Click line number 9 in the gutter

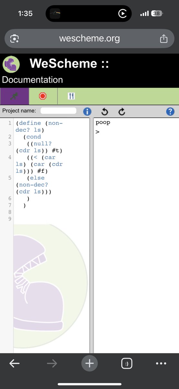coord(10,219)
